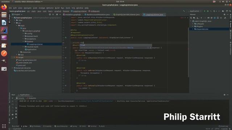232x130 pixels.
Task: Click Maven add project plus icon
Action: 201,18
